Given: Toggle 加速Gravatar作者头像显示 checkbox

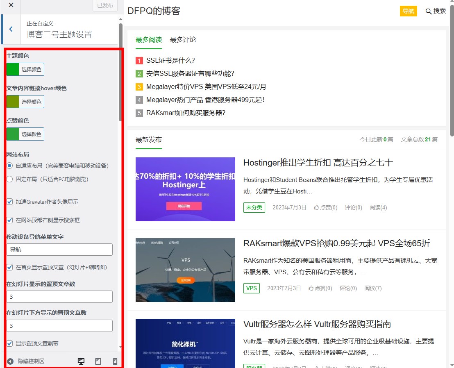Looking at the screenshot, I should (9, 202).
